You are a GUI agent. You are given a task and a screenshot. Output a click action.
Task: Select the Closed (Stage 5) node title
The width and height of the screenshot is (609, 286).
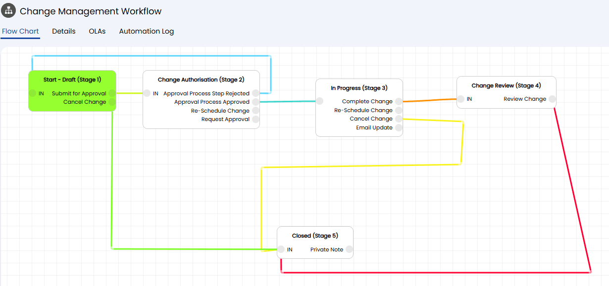click(x=315, y=236)
